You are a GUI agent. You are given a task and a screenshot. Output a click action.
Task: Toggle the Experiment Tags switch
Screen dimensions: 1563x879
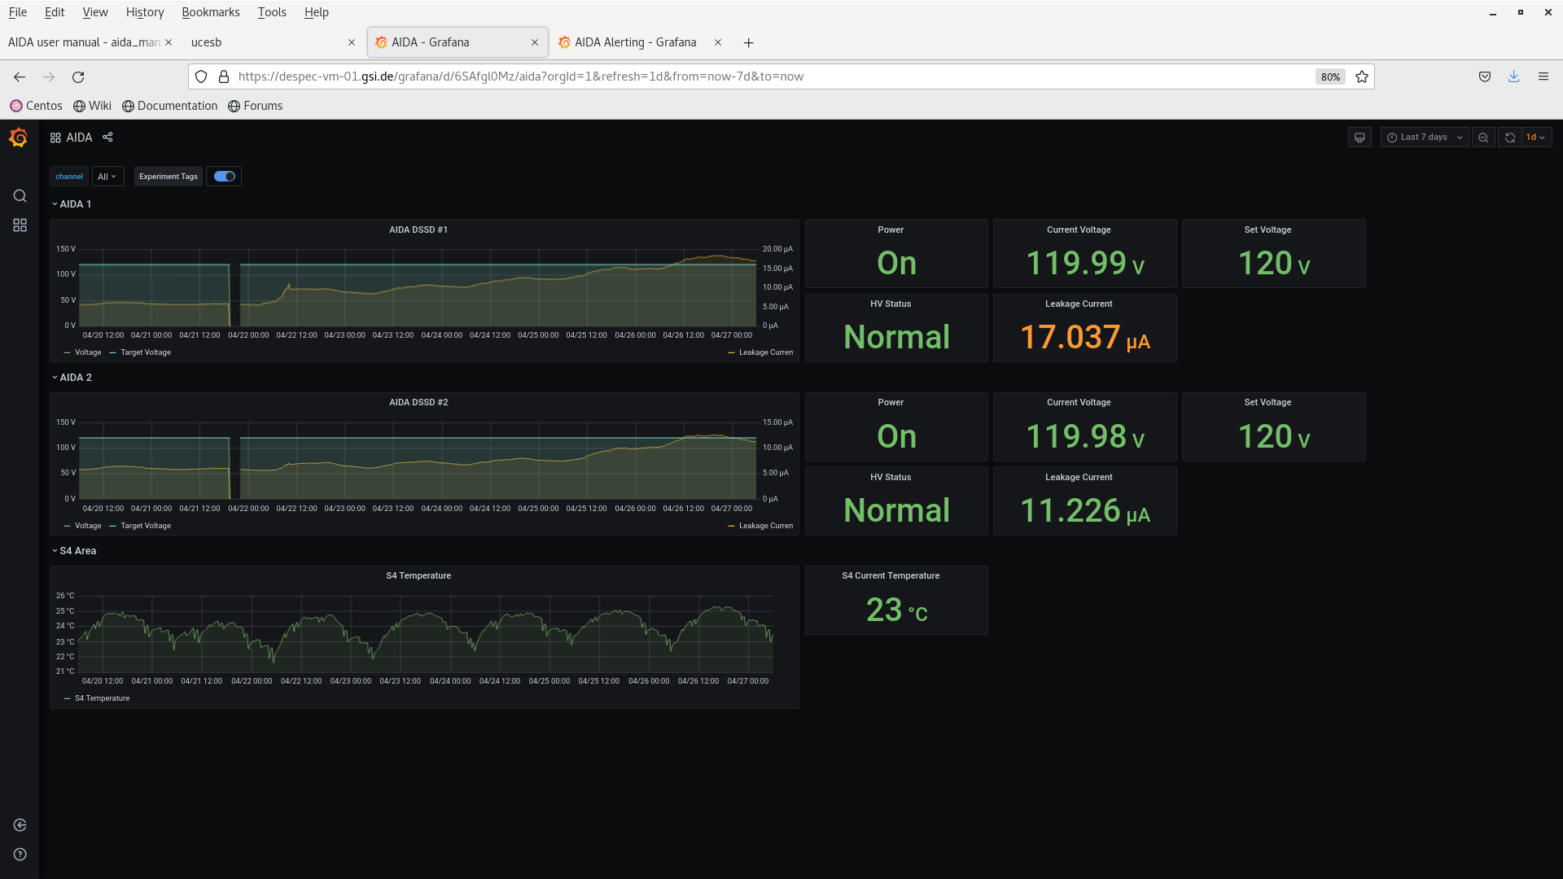pyautogui.click(x=224, y=177)
